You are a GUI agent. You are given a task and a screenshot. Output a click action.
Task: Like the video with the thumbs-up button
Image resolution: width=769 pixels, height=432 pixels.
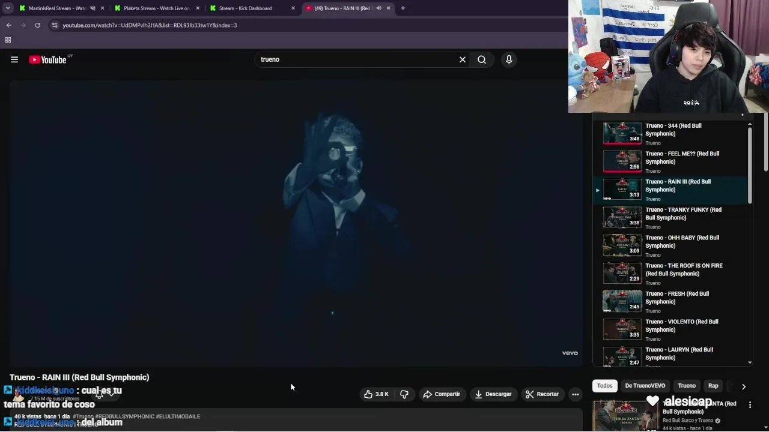tap(376, 394)
